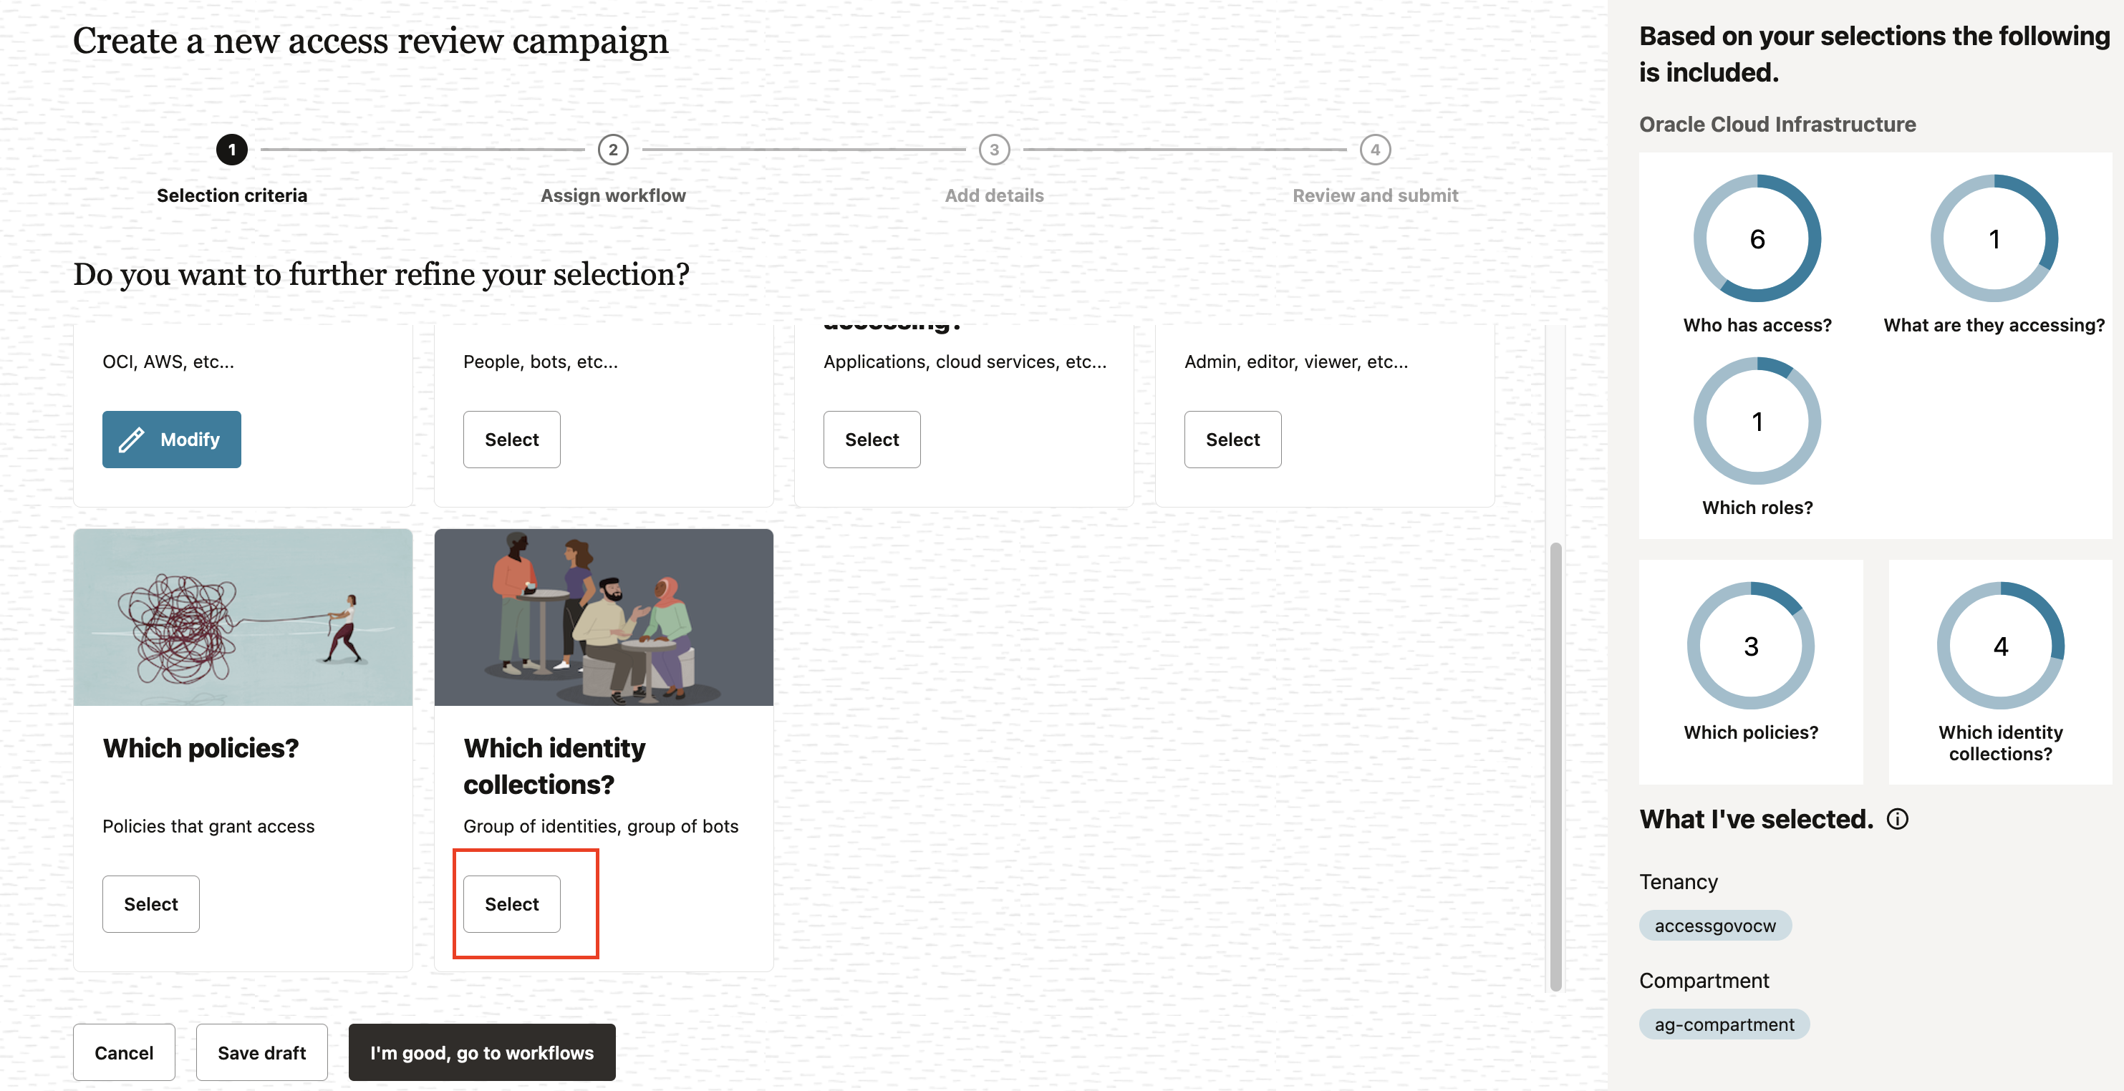Viewport: 2124px width, 1091px height.
Task: Click the "Which identity collections?" donut chart
Action: 2001,645
